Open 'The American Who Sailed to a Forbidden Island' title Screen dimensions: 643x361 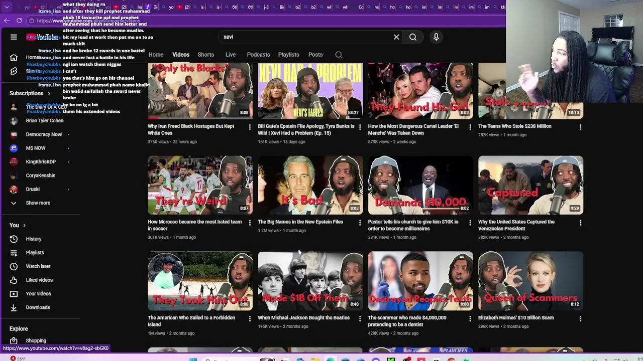coord(191,321)
